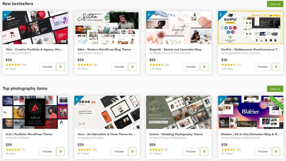Image resolution: width=286 pixels, height=161 pixels.
Task: Add Arlo portfolio theme to cart
Action: 60,152
